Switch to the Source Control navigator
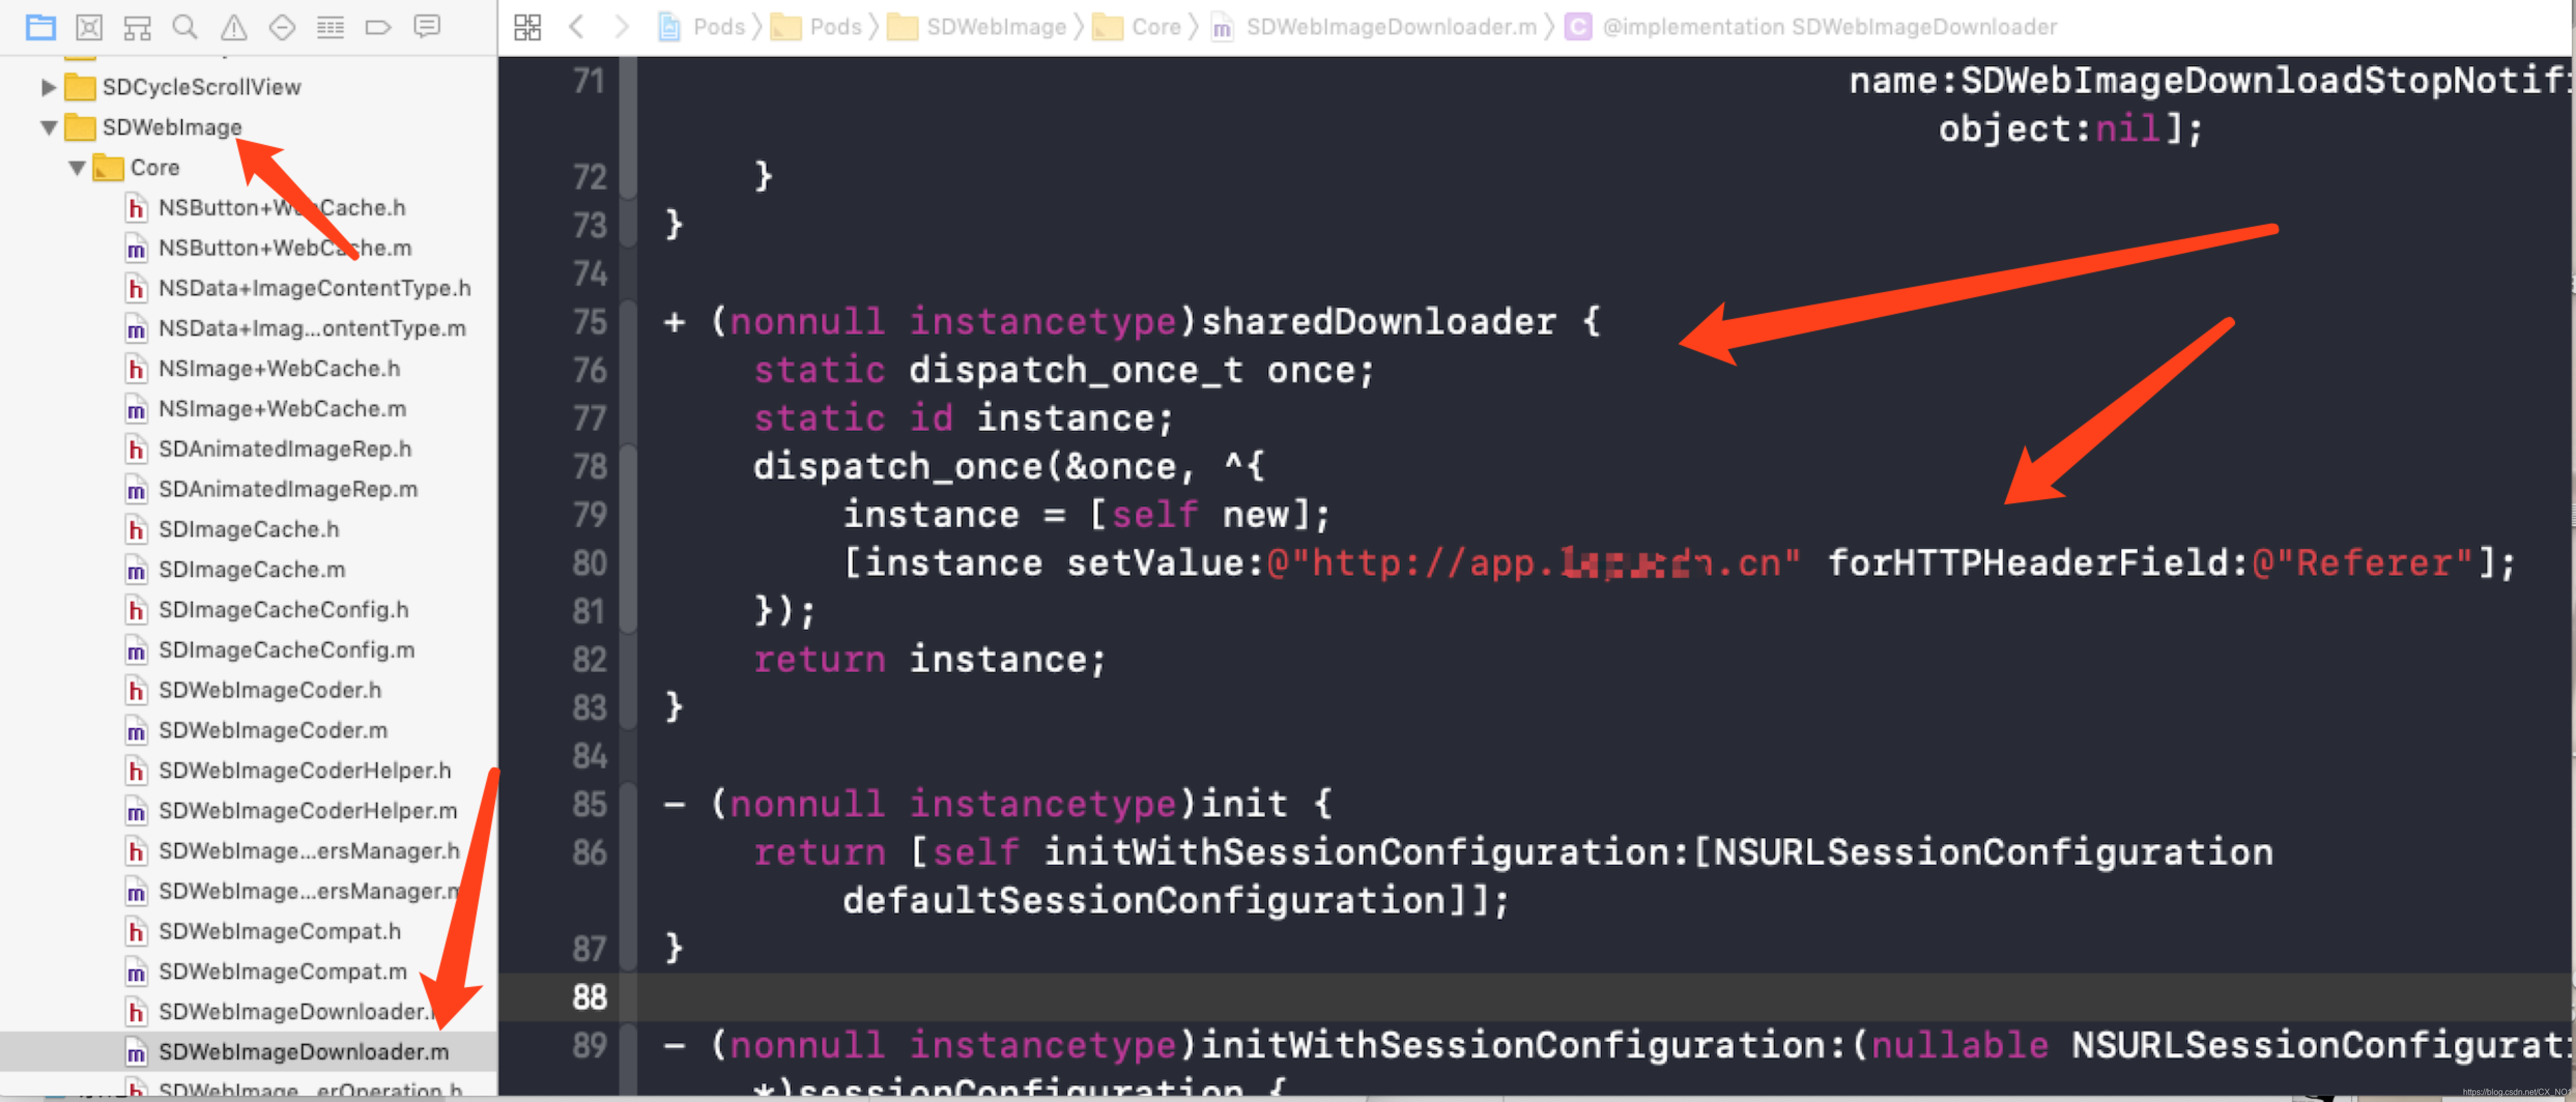Image resolution: width=2576 pixels, height=1102 pixels. click(x=89, y=27)
